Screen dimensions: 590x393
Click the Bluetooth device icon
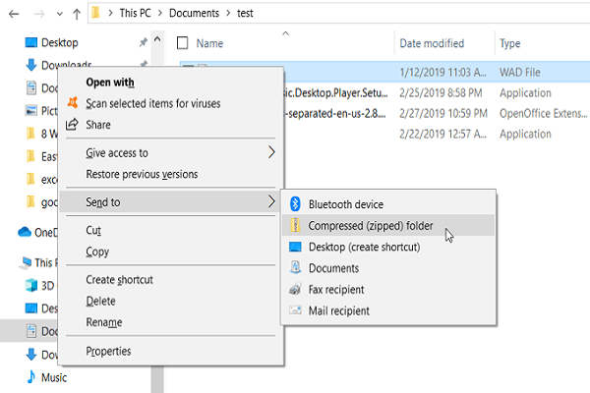[x=295, y=204]
